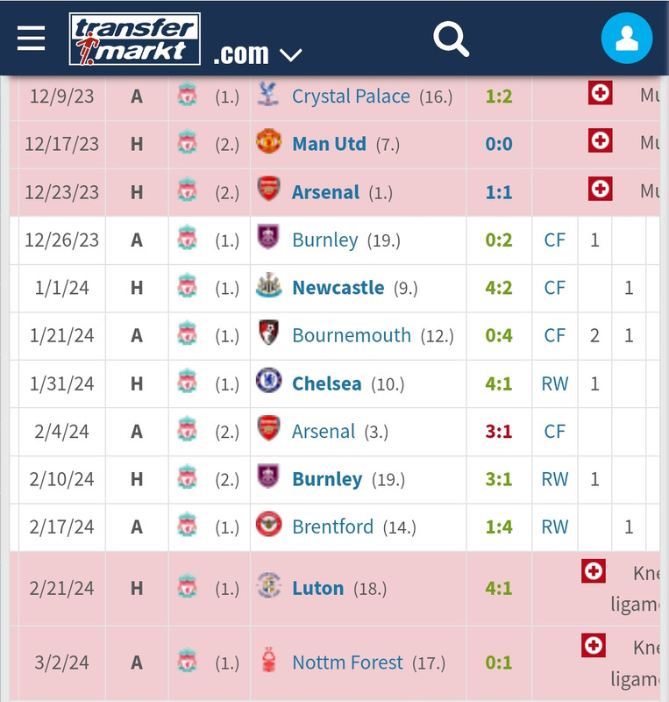Click the Chelsea club crest icon
Screen dimensions: 669x702
pos(268,381)
